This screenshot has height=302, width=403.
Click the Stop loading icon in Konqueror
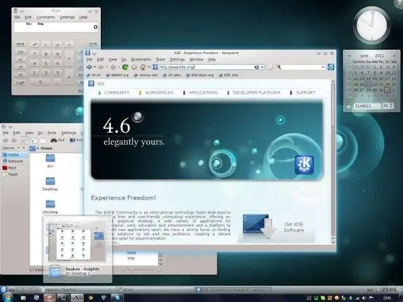(134, 67)
